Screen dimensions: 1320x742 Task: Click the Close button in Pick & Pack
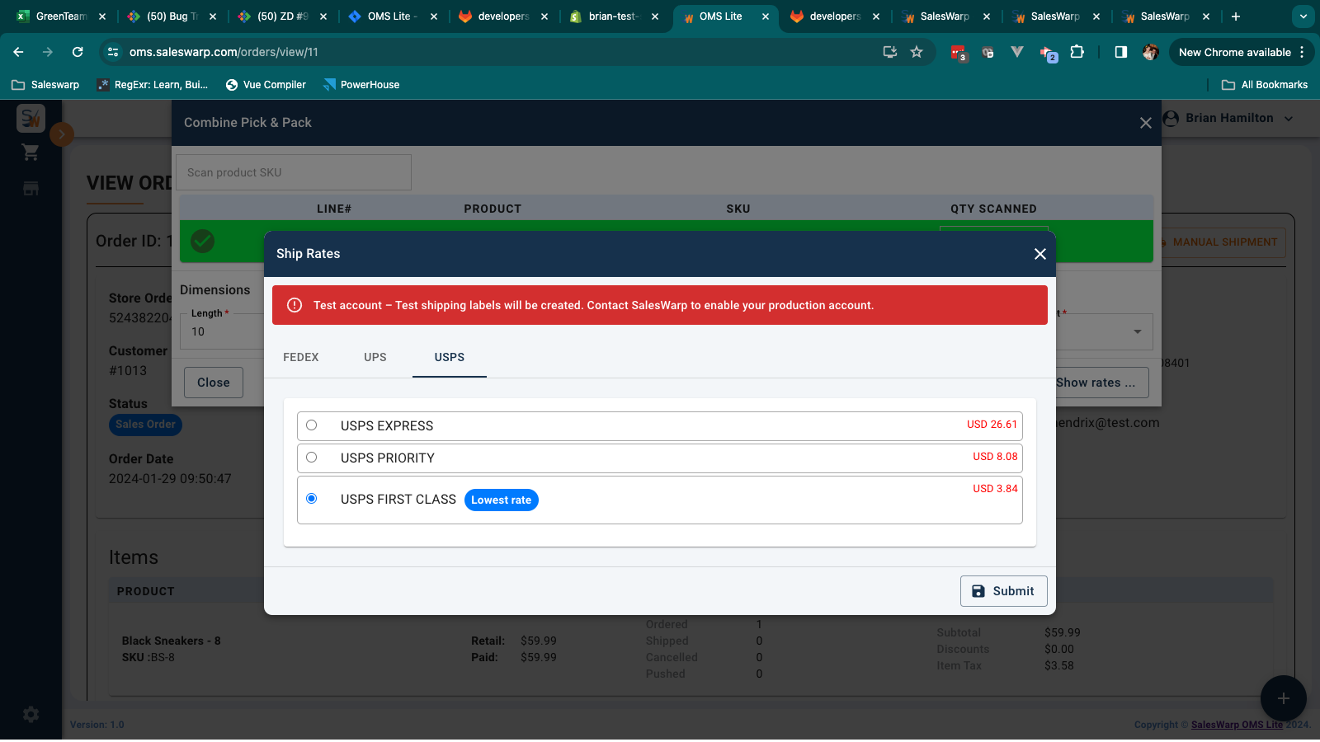pyautogui.click(x=214, y=383)
